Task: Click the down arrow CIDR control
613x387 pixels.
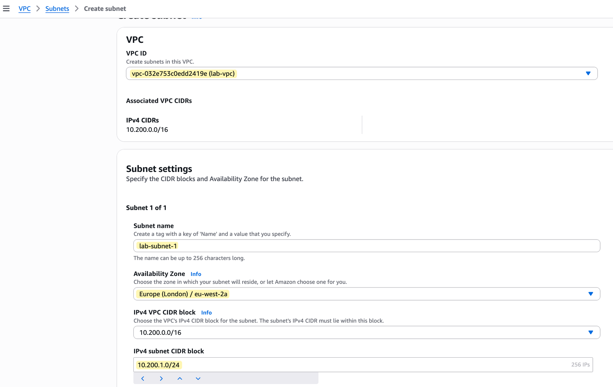Action: coord(198,378)
